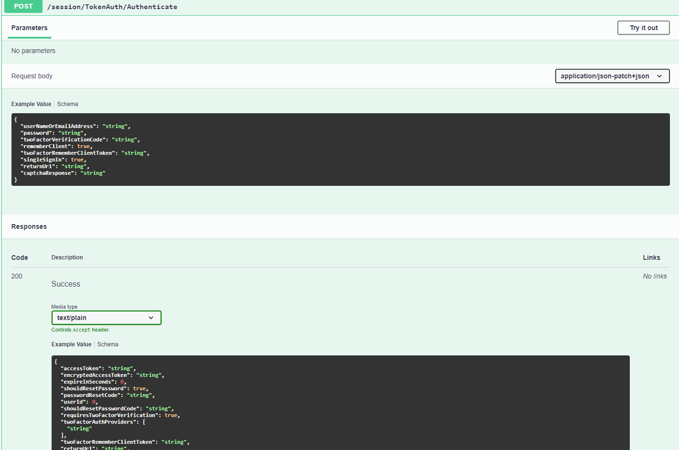
Task: Collapse the /session/TokenAuth/Authenticate endpoint path
Action: coord(112,7)
